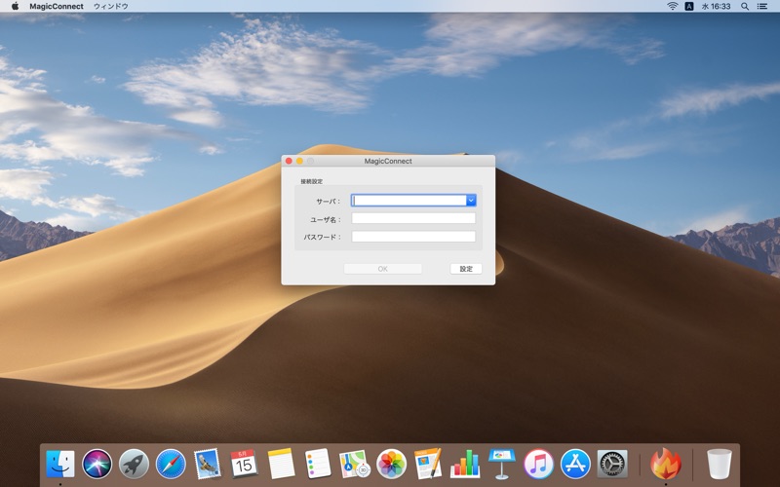Open Maps app in Dock
Image resolution: width=780 pixels, height=487 pixels.
pos(355,464)
